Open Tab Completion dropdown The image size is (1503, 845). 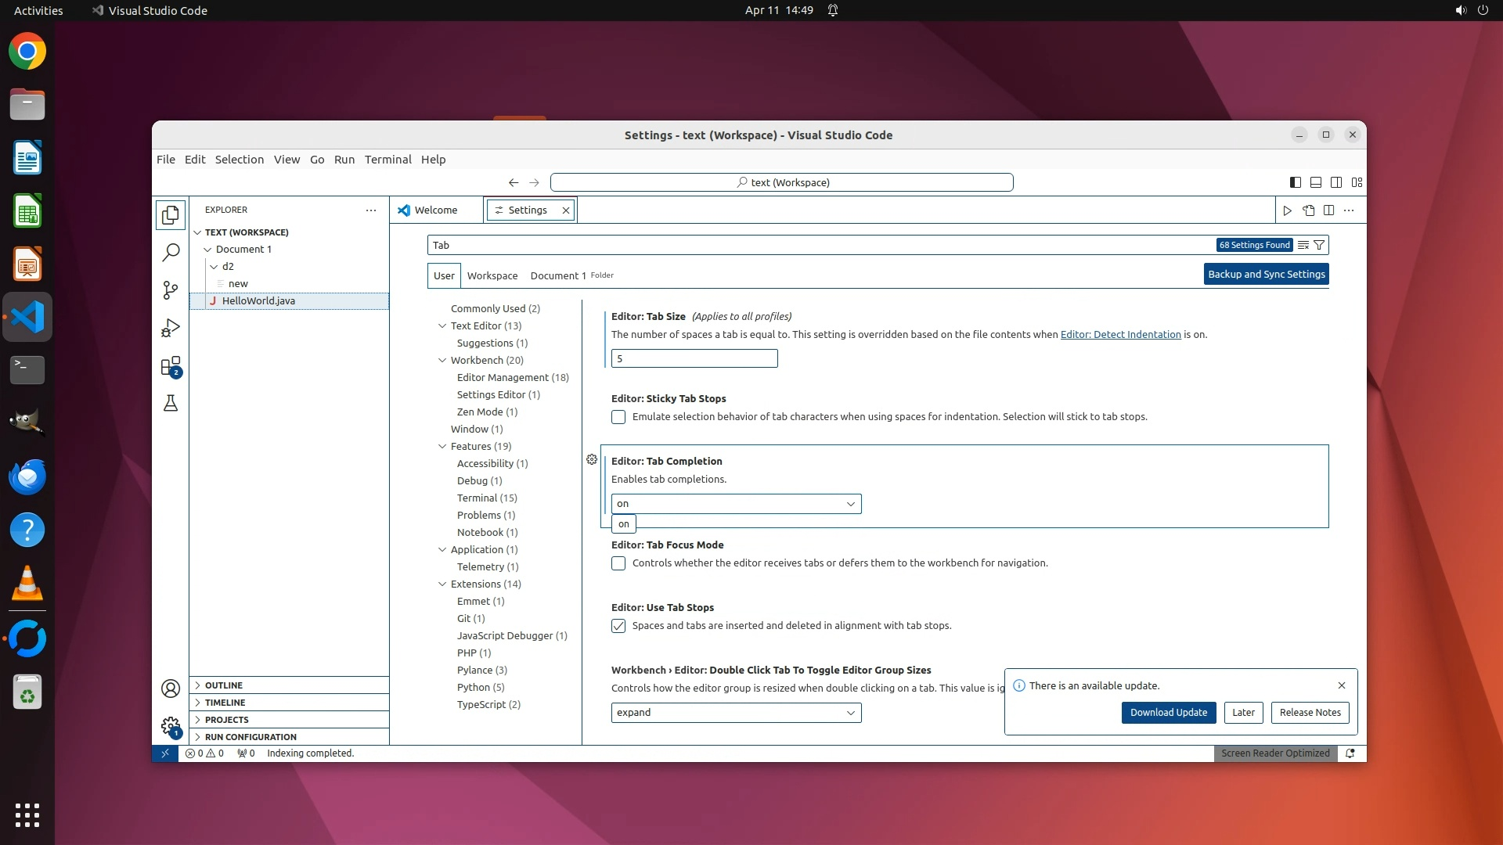tap(736, 504)
